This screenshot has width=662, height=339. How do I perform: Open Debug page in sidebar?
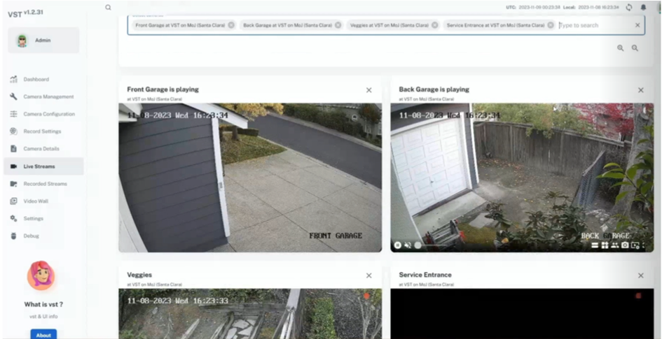pos(43,236)
